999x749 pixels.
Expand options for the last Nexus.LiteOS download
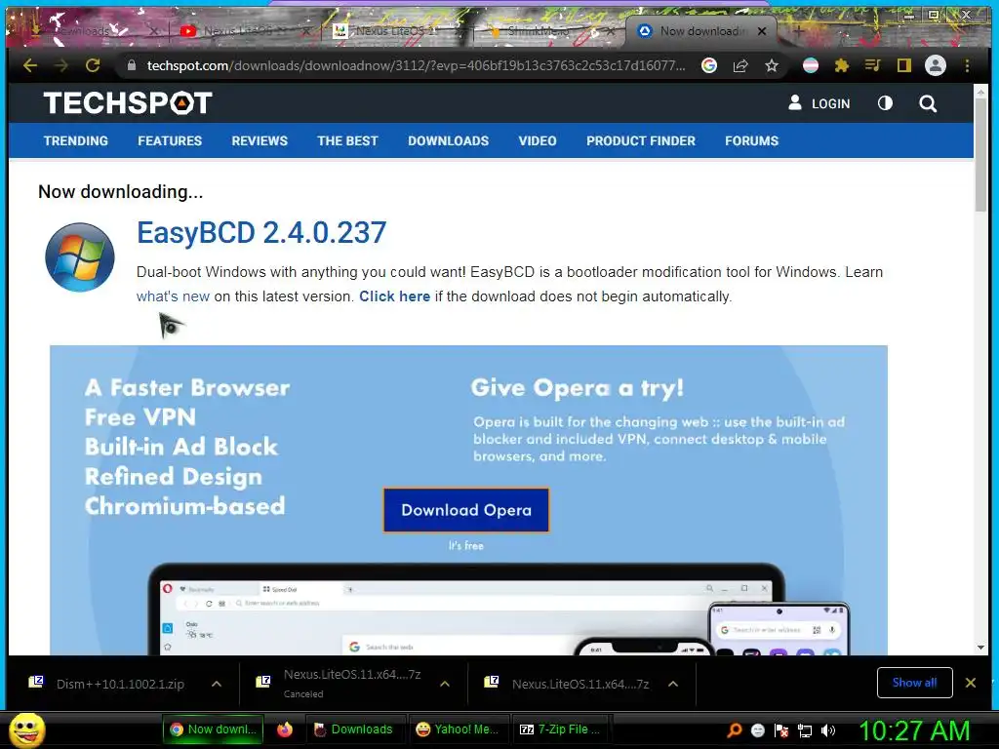pos(673,684)
